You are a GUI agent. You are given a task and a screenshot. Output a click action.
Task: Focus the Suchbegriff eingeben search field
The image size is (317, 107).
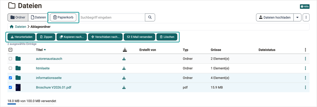pos(112,17)
